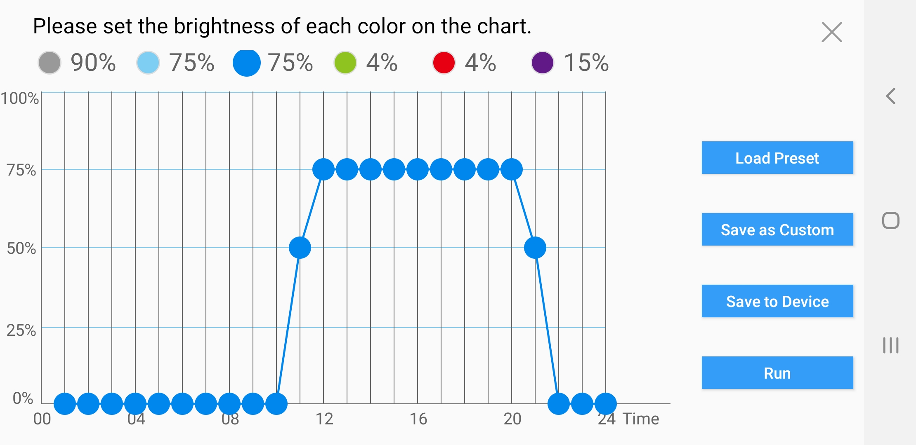Tap the Android home navigation icon
Image resolution: width=916 pixels, height=445 pixels.
pos(891,220)
